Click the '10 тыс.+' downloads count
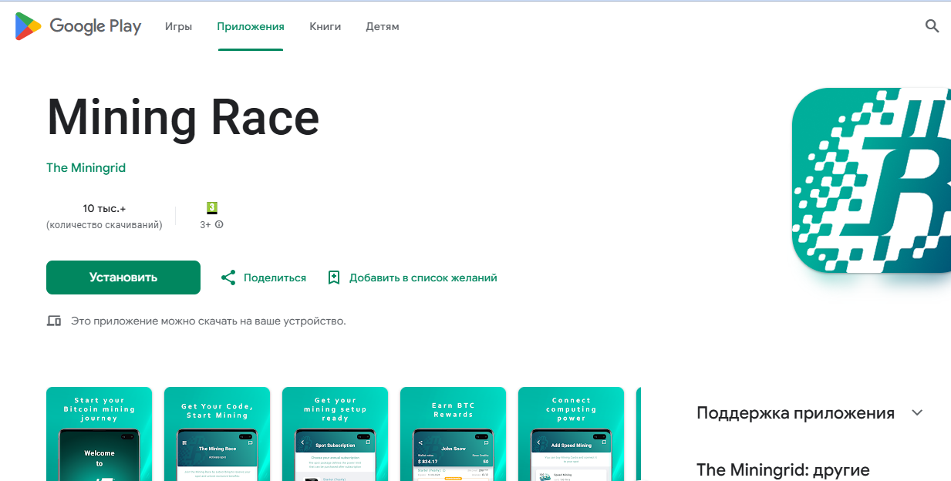Image resolution: width=951 pixels, height=481 pixels. click(104, 208)
